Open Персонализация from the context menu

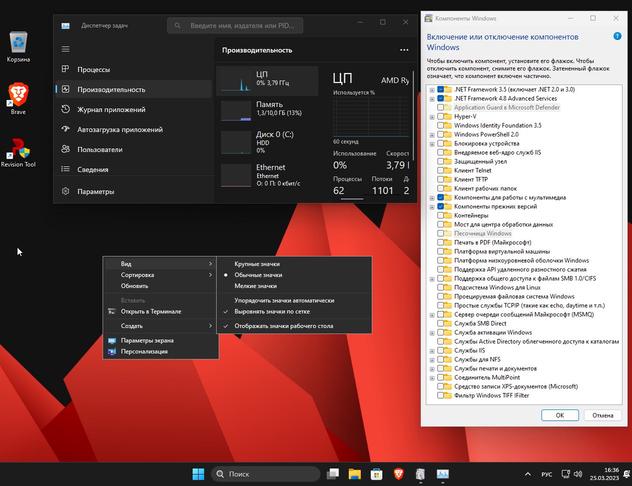pyautogui.click(x=161, y=351)
